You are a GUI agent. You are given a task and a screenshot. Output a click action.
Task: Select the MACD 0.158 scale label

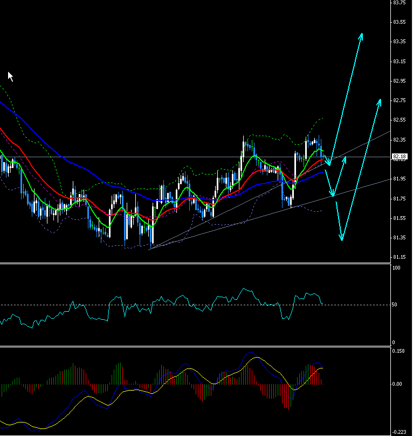click(x=398, y=351)
